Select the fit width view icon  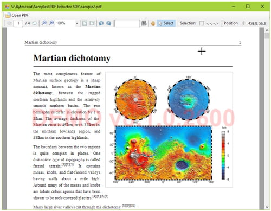[x=92, y=23]
